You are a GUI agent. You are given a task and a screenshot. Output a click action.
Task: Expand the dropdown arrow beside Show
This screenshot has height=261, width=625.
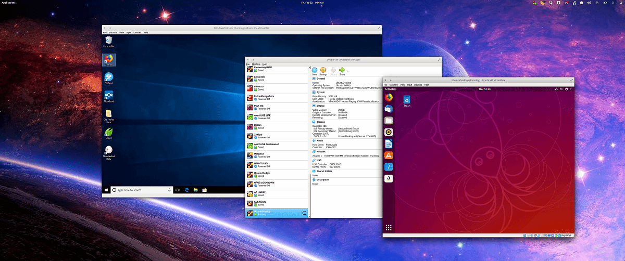(347, 71)
